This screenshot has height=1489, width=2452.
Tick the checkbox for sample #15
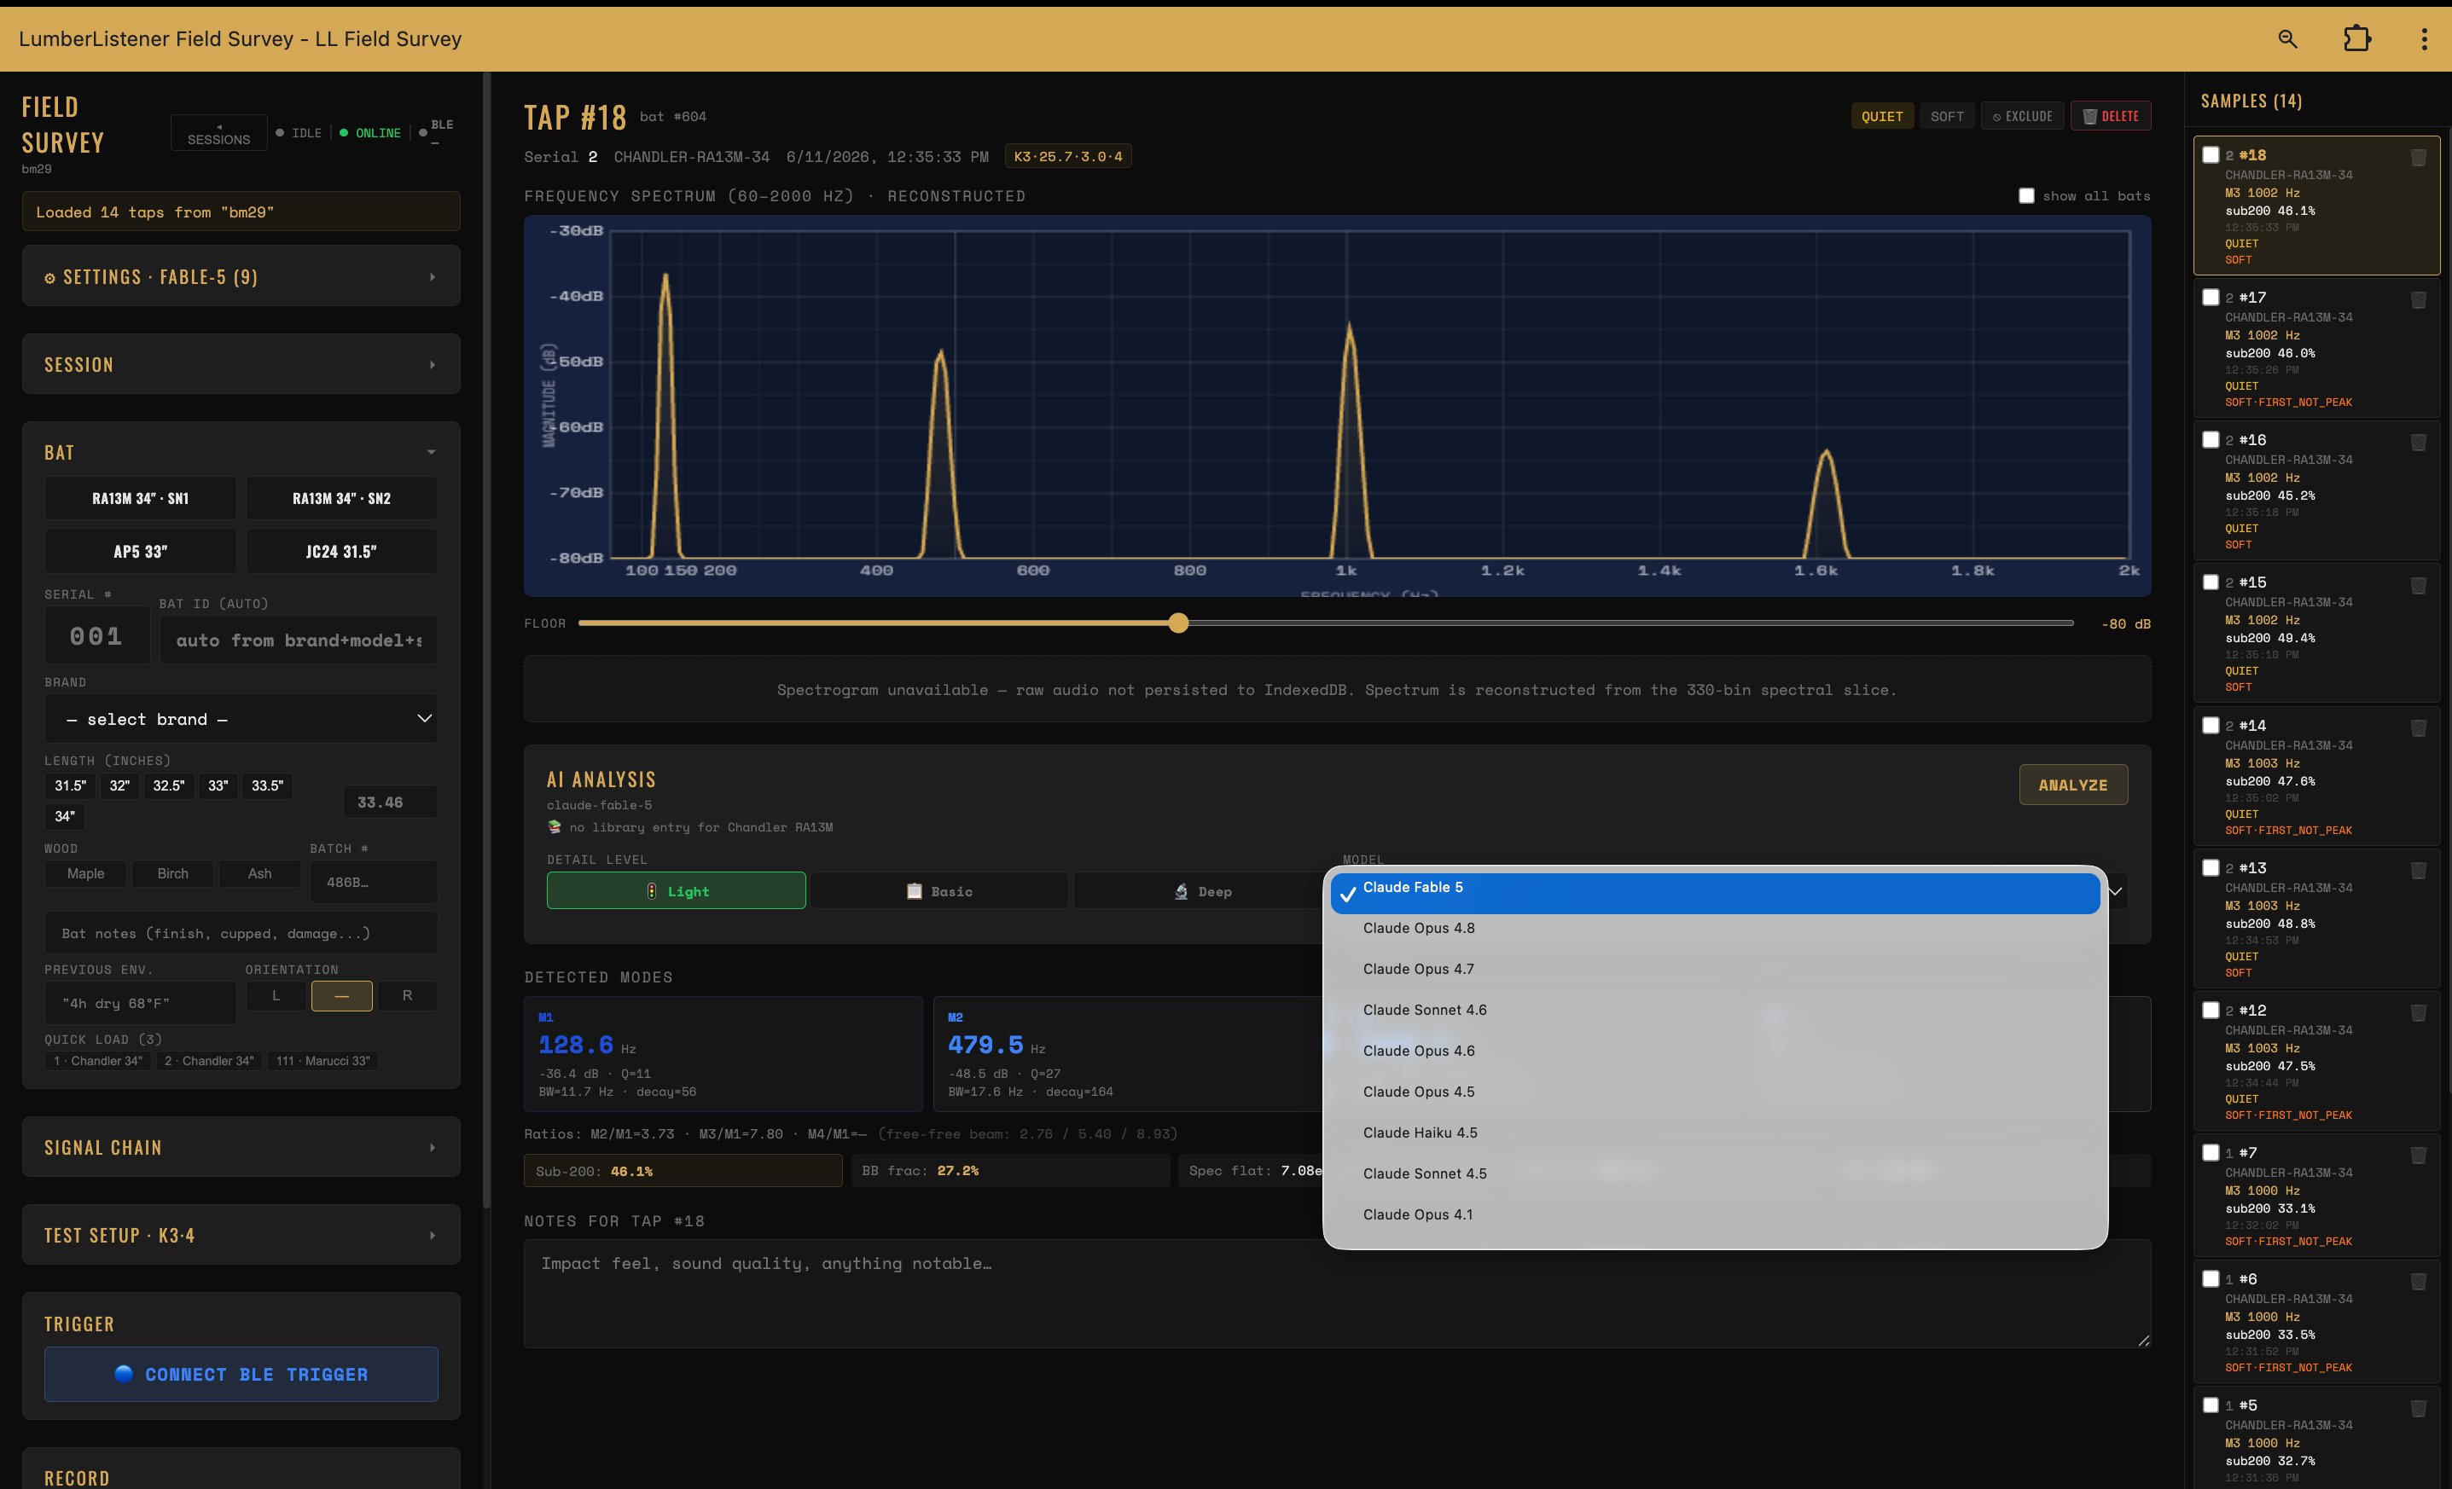pyautogui.click(x=2211, y=581)
